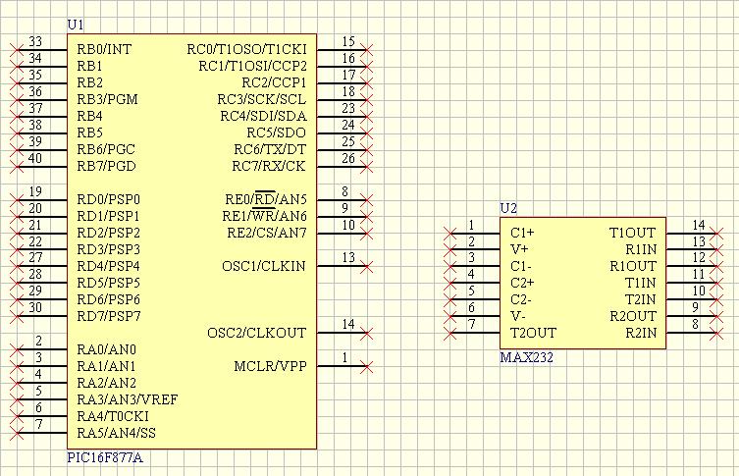Click the RE0/RD/AN5 pin label
Screen dimensions: 739x476
tap(265, 199)
